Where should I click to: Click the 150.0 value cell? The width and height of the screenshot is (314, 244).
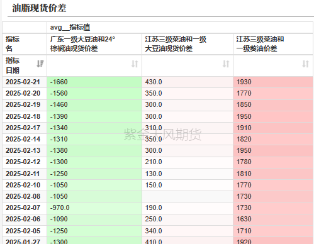point(188,185)
